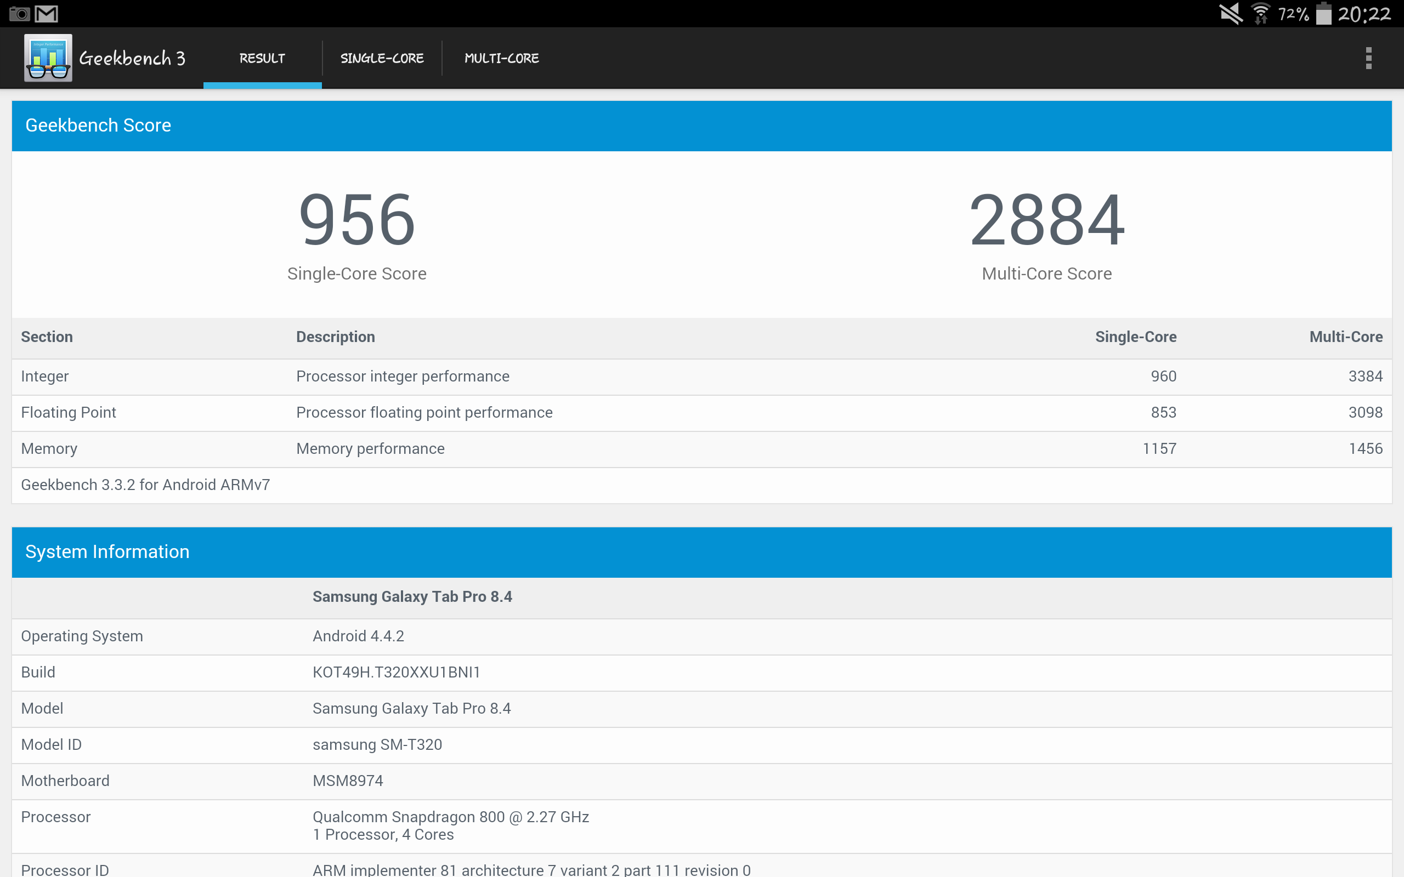Tap Memory performance description
1404x877 pixels.
(370, 449)
